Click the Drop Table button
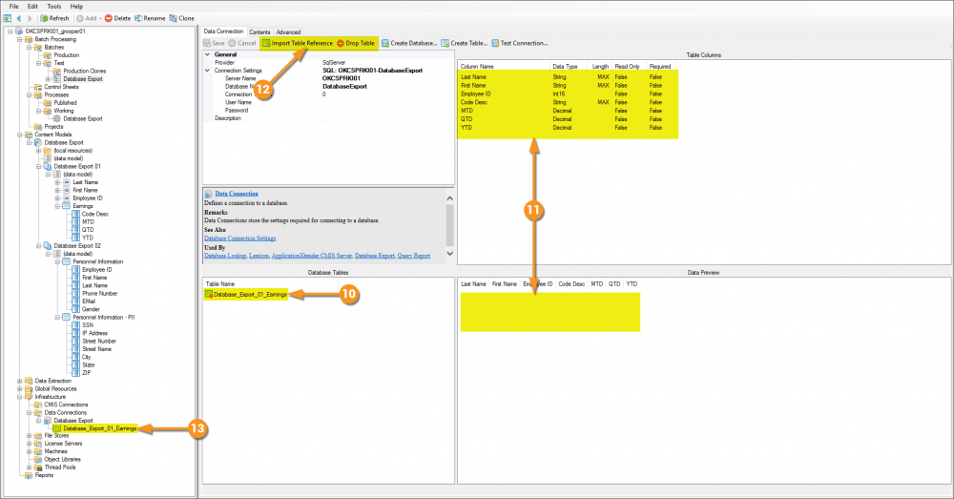Viewport: 954px width, 499px height. click(x=356, y=43)
